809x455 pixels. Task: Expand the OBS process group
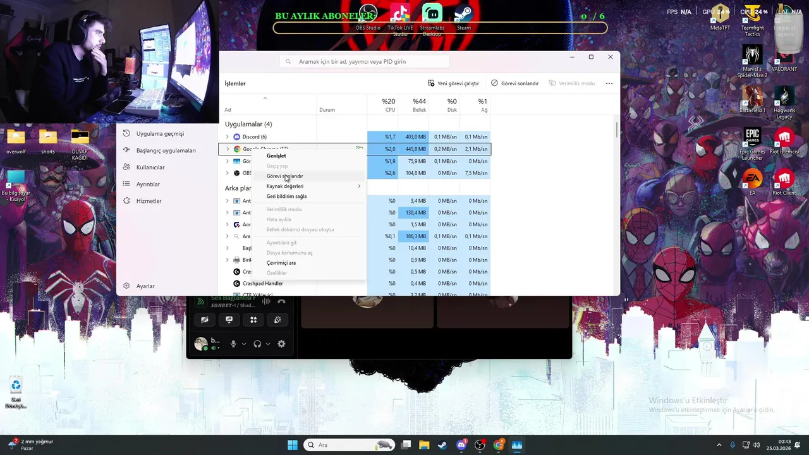(228, 173)
